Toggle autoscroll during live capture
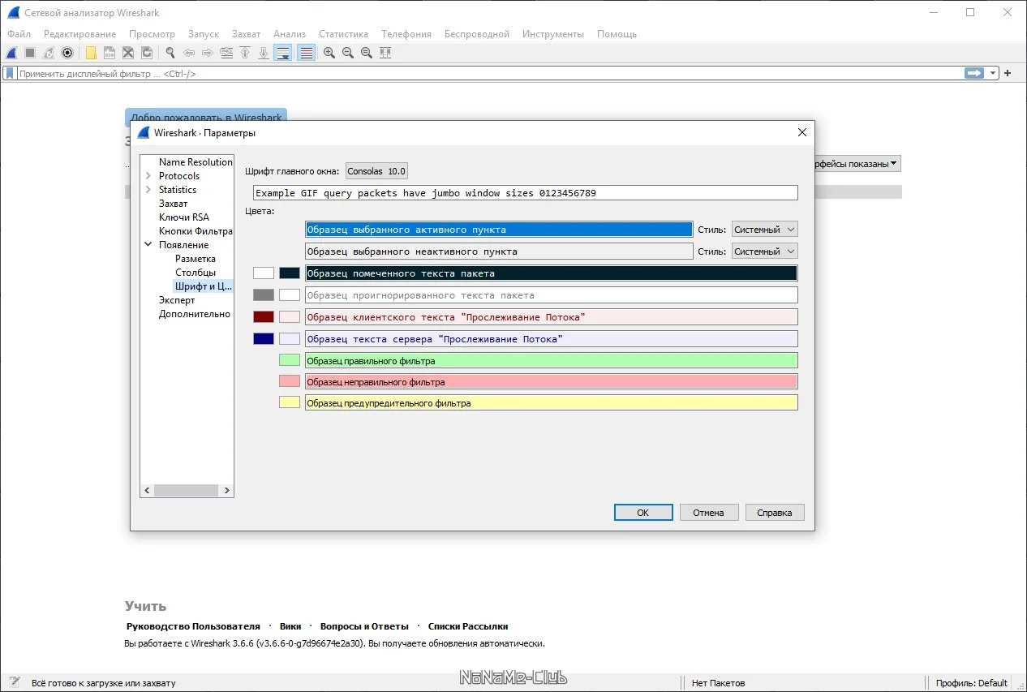This screenshot has width=1027, height=692. point(283,53)
